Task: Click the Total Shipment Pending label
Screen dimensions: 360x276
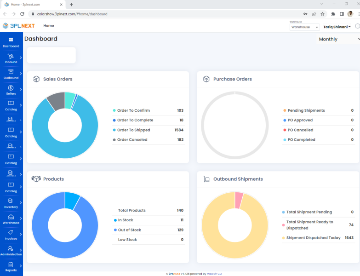Action: 309,212
